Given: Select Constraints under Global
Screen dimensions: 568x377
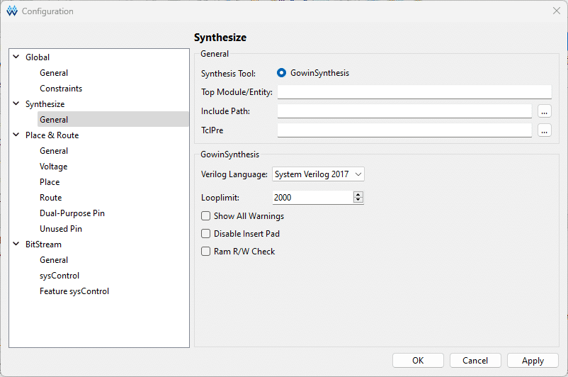Looking at the screenshot, I should pyautogui.click(x=61, y=89).
